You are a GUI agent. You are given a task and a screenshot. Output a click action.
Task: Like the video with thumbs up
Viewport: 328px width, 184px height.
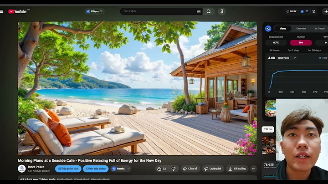tap(161, 169)
